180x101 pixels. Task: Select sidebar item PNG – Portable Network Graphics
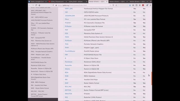(42, 52)
